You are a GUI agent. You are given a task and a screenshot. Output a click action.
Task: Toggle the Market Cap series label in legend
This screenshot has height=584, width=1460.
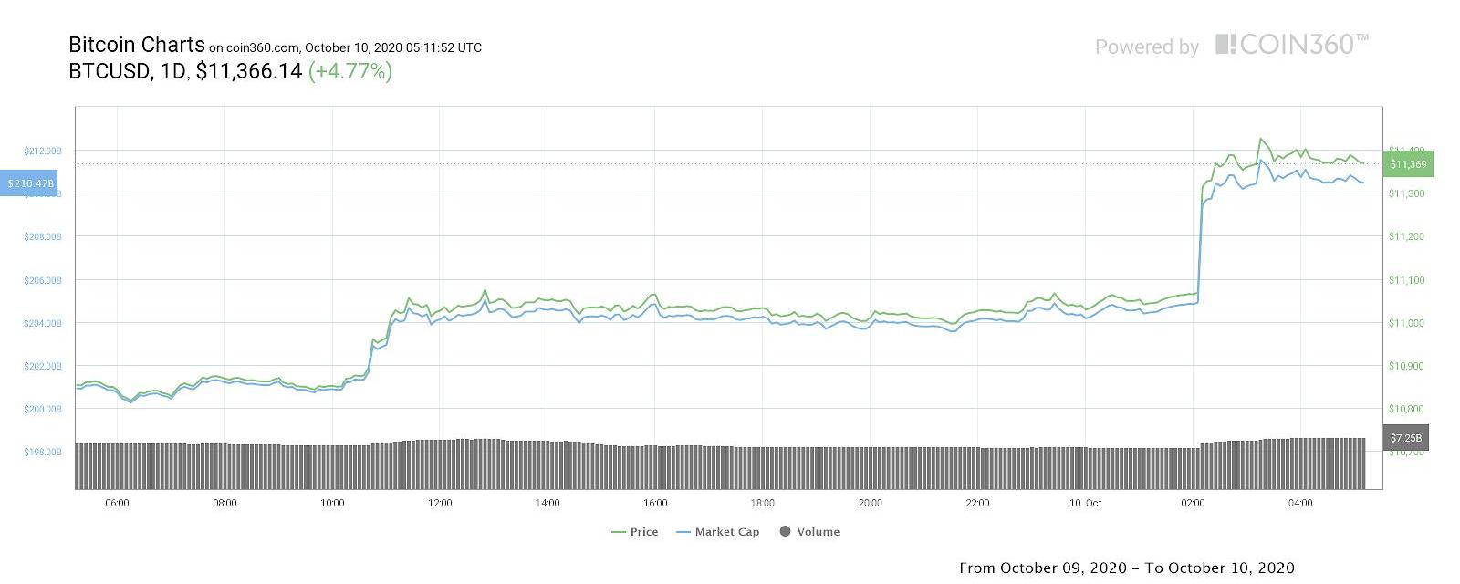[726, 532]
